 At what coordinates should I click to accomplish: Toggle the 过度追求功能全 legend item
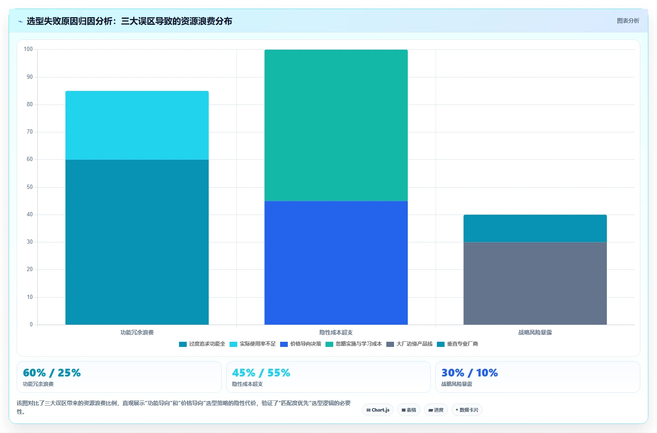[x=202, y=344]
